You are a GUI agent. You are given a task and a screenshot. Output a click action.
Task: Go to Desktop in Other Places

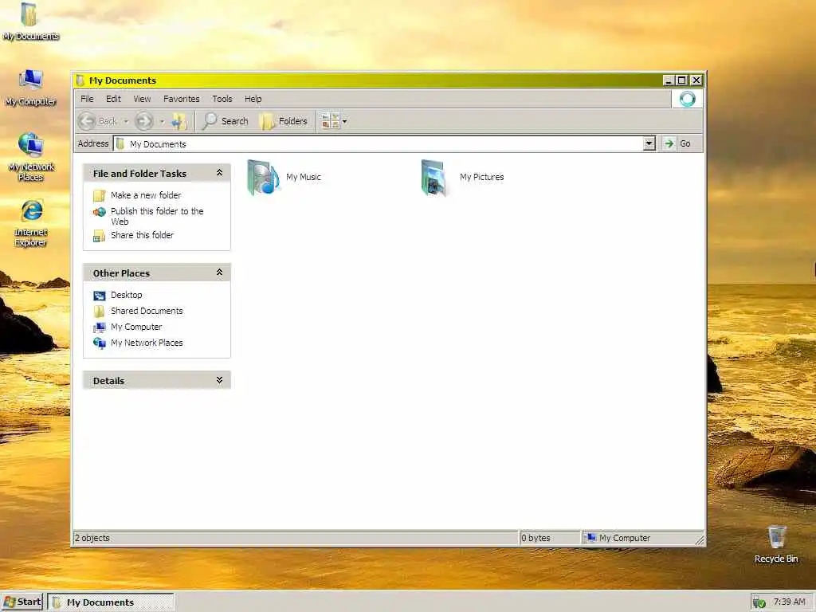coord(127,295)
